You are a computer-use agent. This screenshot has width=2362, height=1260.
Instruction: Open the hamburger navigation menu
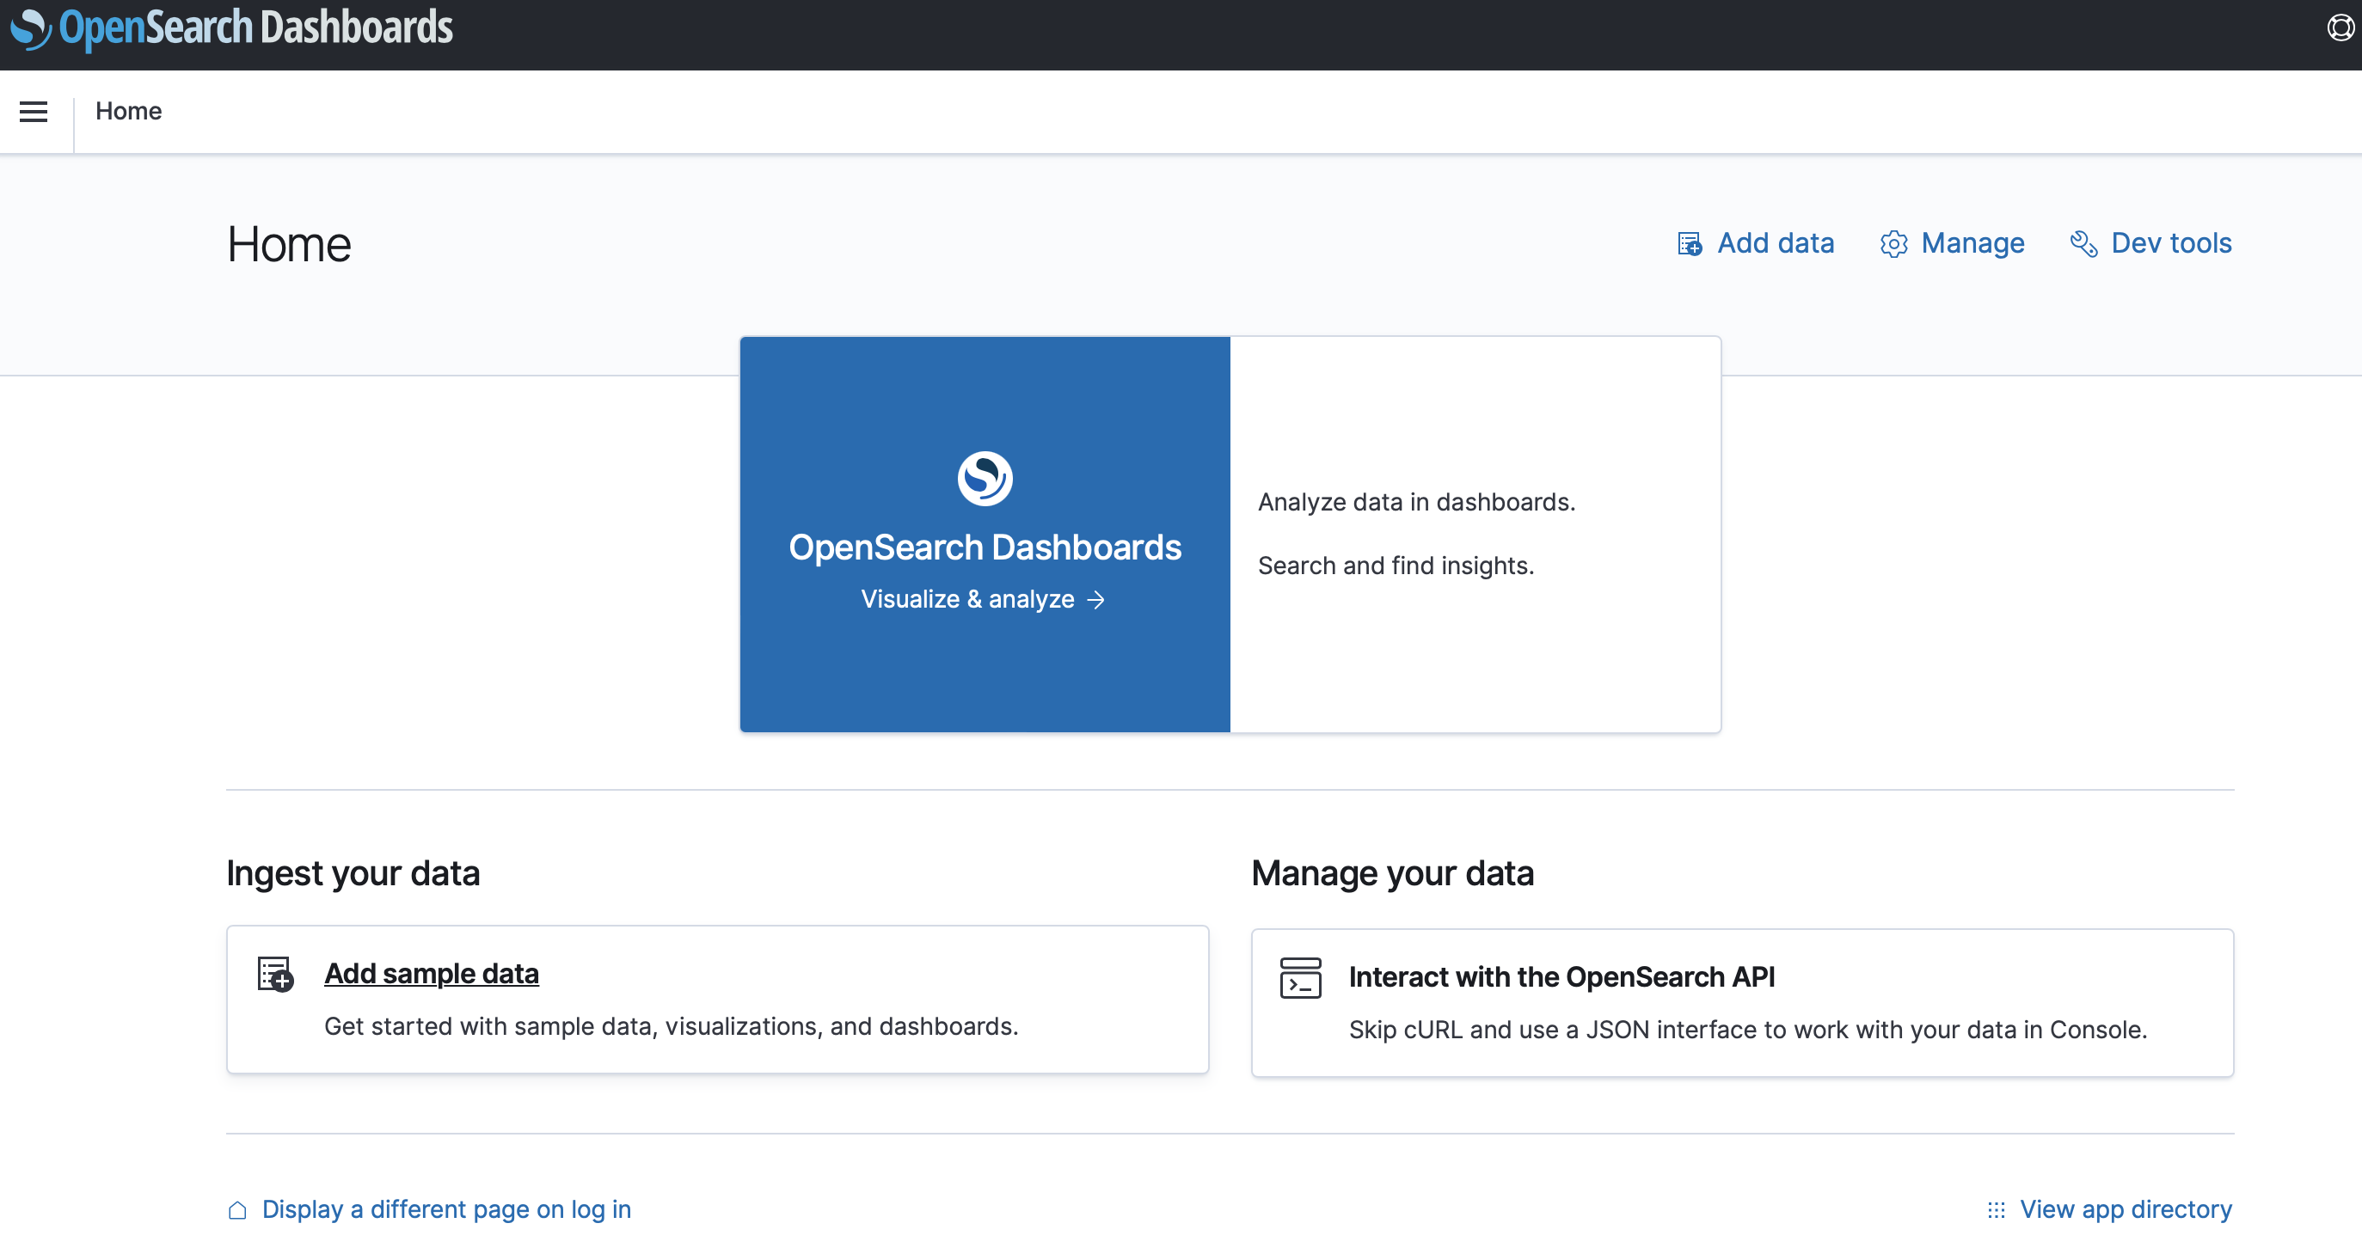[x=34, y=112]
